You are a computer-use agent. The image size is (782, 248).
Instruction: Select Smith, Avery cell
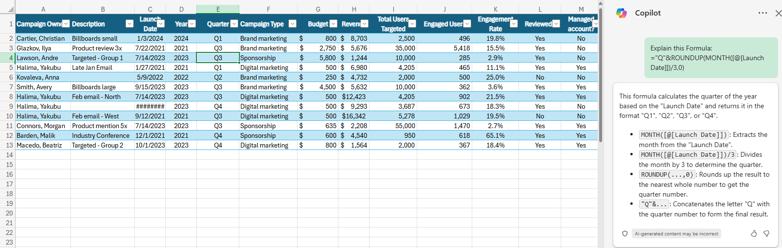[x=43, y=87]
